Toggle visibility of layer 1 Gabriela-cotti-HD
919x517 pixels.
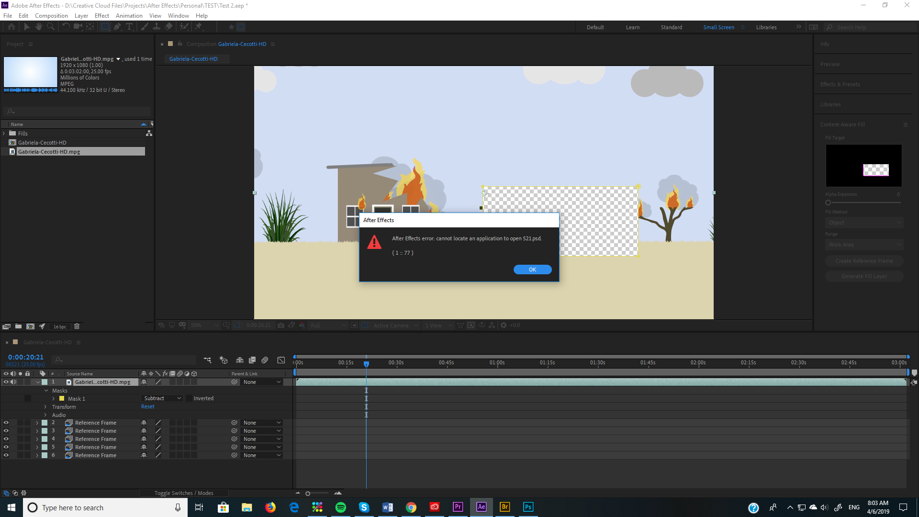point(5,382)
